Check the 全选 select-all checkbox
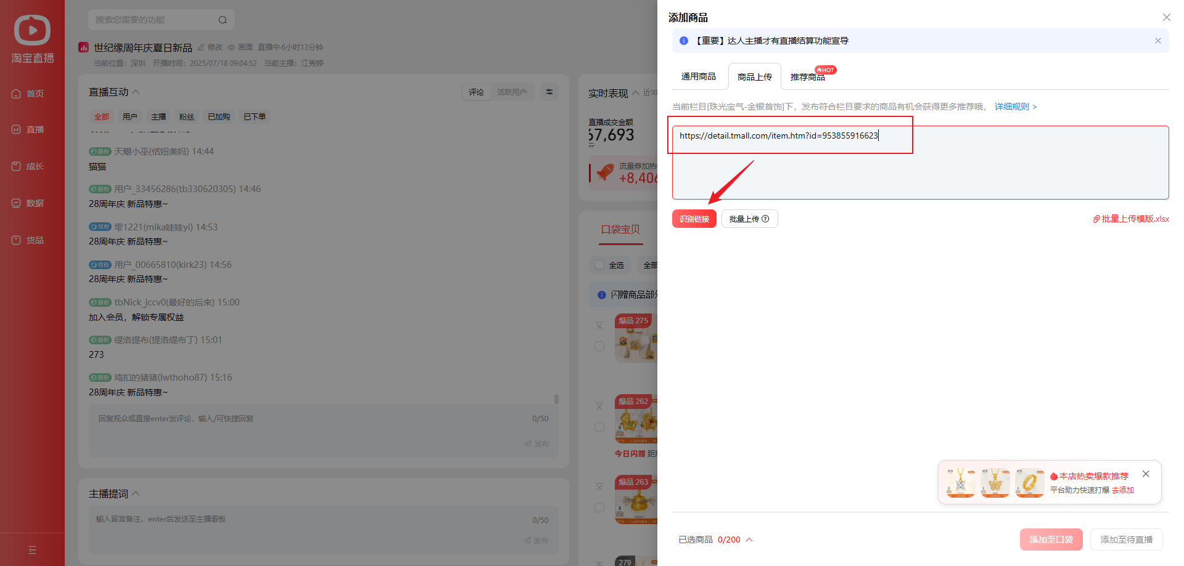This screenshot has height=566, width=1184. click(x=599, y=265)
